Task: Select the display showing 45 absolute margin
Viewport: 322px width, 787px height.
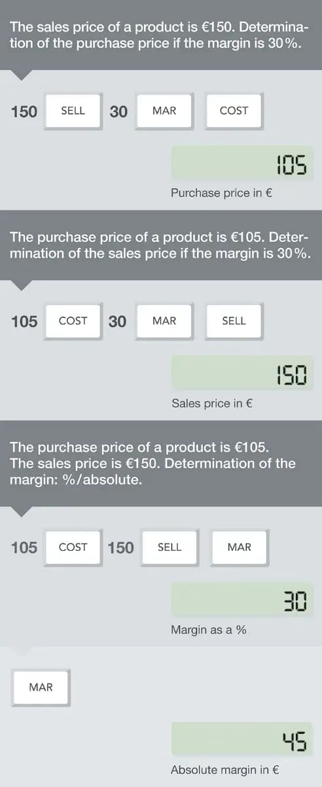Action: (242, 739)
